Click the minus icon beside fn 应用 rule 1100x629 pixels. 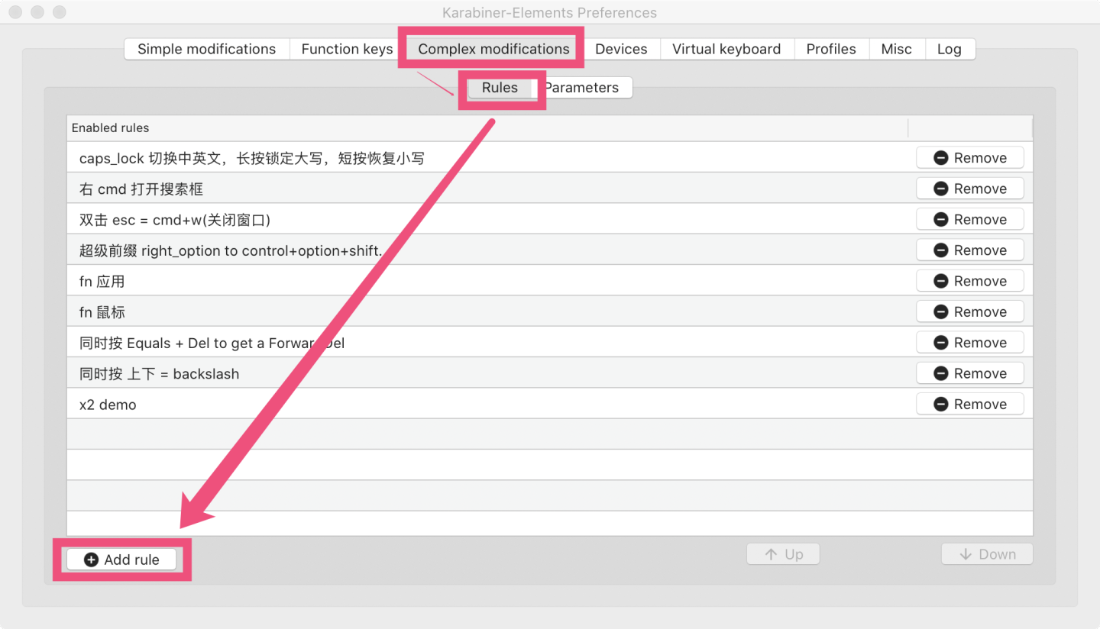tap(941, 280)
